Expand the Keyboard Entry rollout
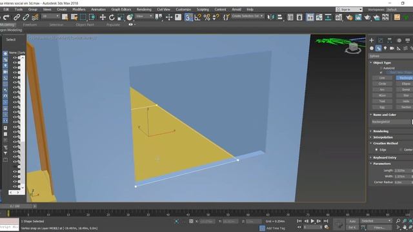This screenshot has height=232, width=413. click(x=385, y=157)
